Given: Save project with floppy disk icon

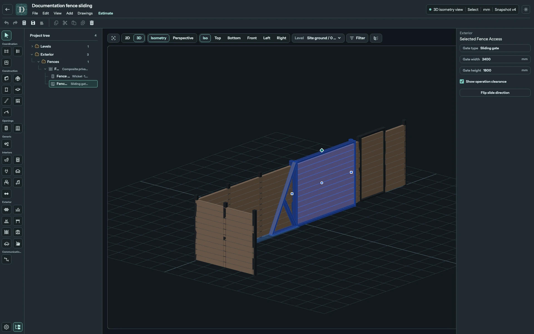Looking at the screenshot, I should (33, 23).
